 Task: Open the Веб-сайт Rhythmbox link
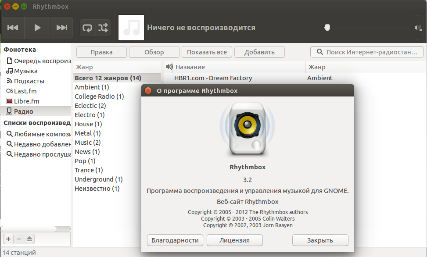248,202
